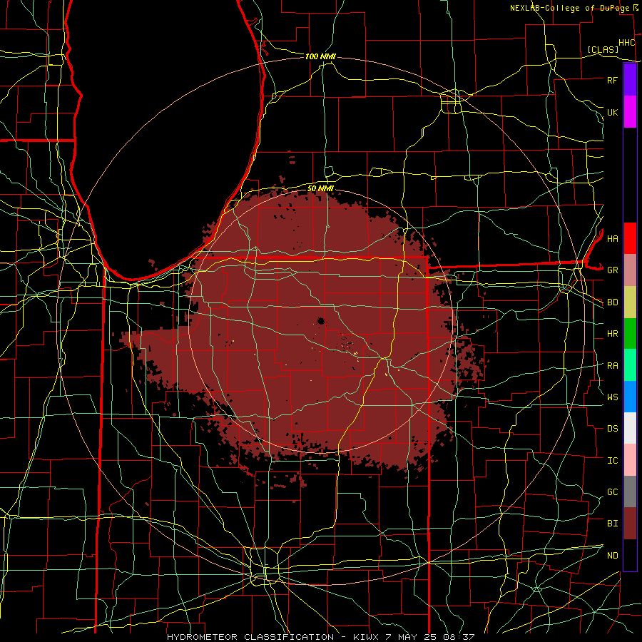This screenshot has width=642, height=642.
Task: Click the purple RF legend color swatch
Action: click(x=630, y=80)
